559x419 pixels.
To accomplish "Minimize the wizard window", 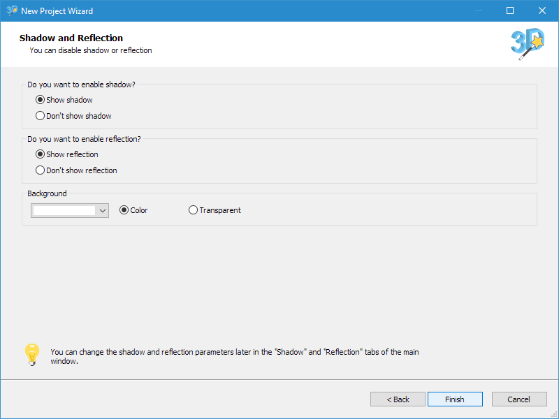I will coord(479,10).
